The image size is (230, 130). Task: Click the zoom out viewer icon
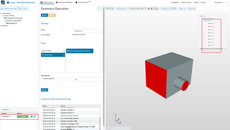click(x=110, y=9)
